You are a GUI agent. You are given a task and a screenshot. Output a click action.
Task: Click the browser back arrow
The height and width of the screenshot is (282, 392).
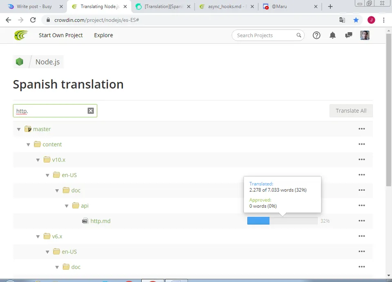click(x=8, y=20)
